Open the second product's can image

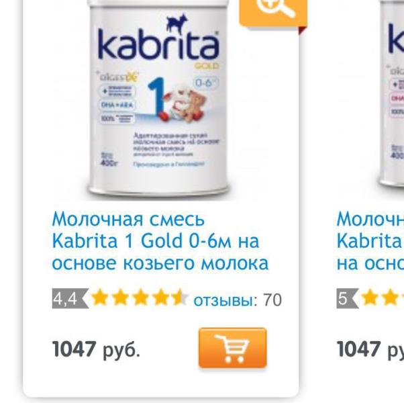pos(391,99)
